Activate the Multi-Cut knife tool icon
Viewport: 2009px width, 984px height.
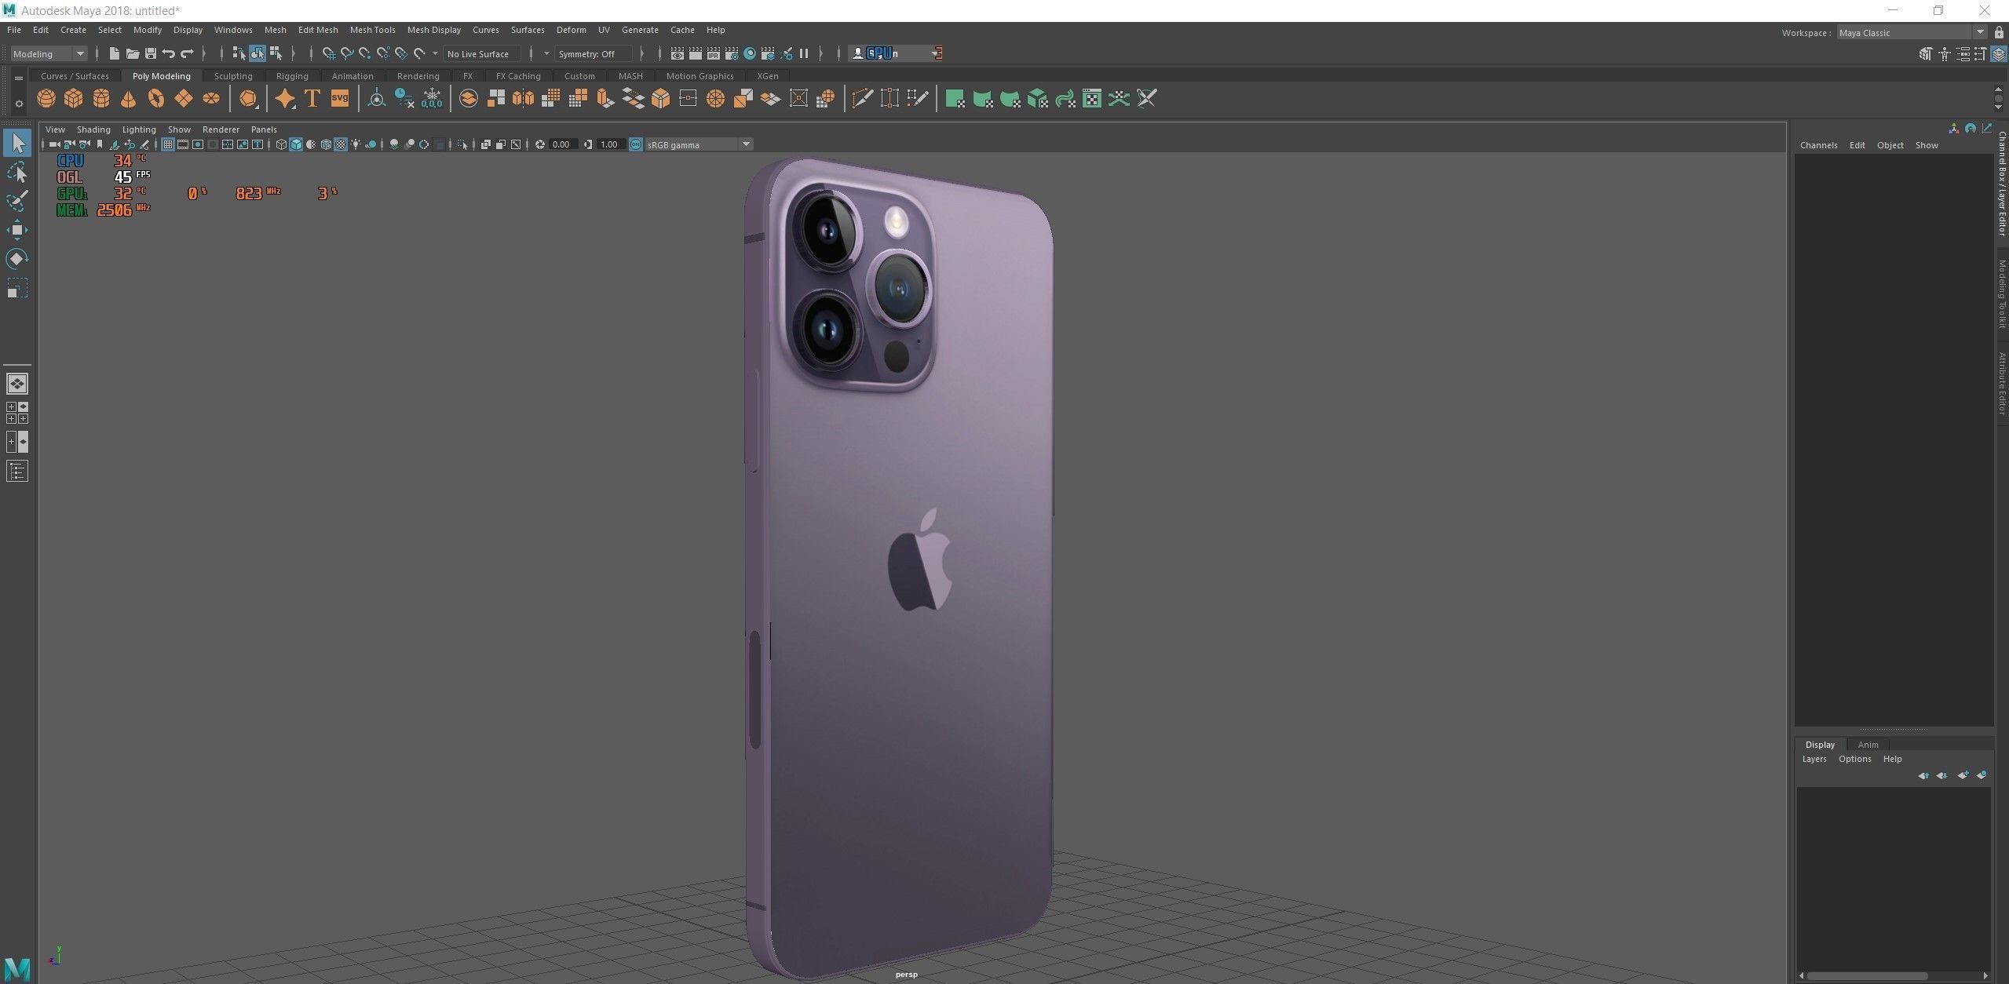tap(863, 99)
